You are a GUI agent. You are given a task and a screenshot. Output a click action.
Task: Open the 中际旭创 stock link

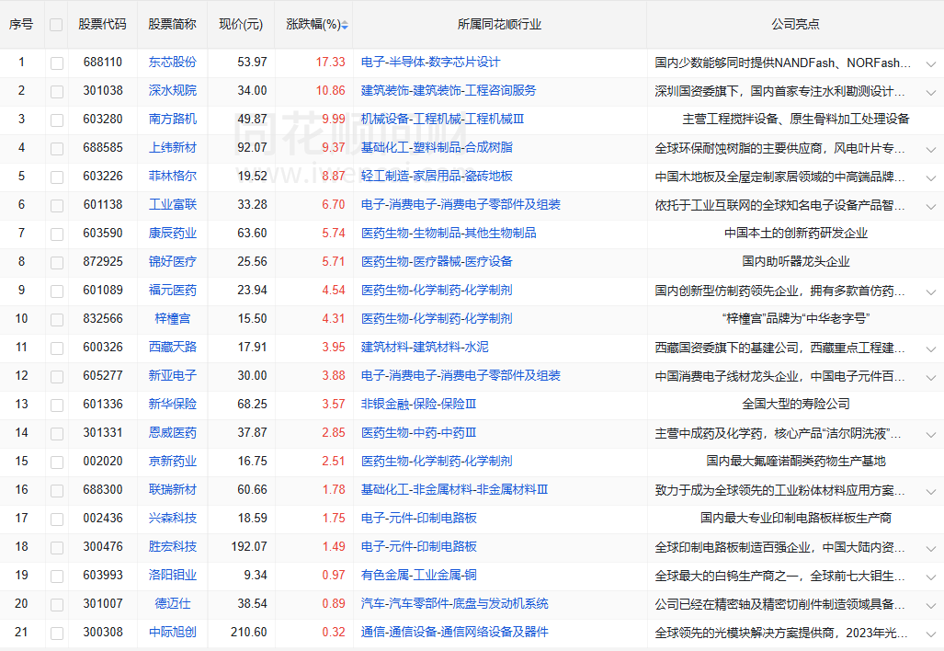click(x=172, y=633)
